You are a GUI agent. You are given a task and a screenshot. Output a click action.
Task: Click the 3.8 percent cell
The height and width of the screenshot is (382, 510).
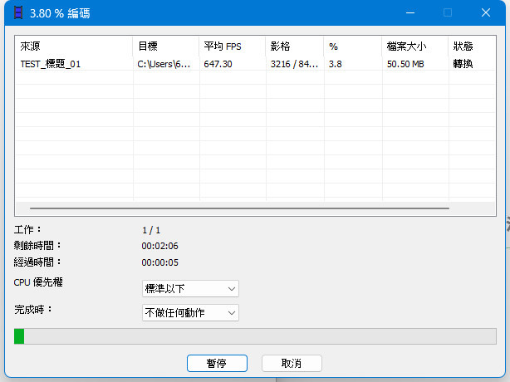click(x=335, y=64)
